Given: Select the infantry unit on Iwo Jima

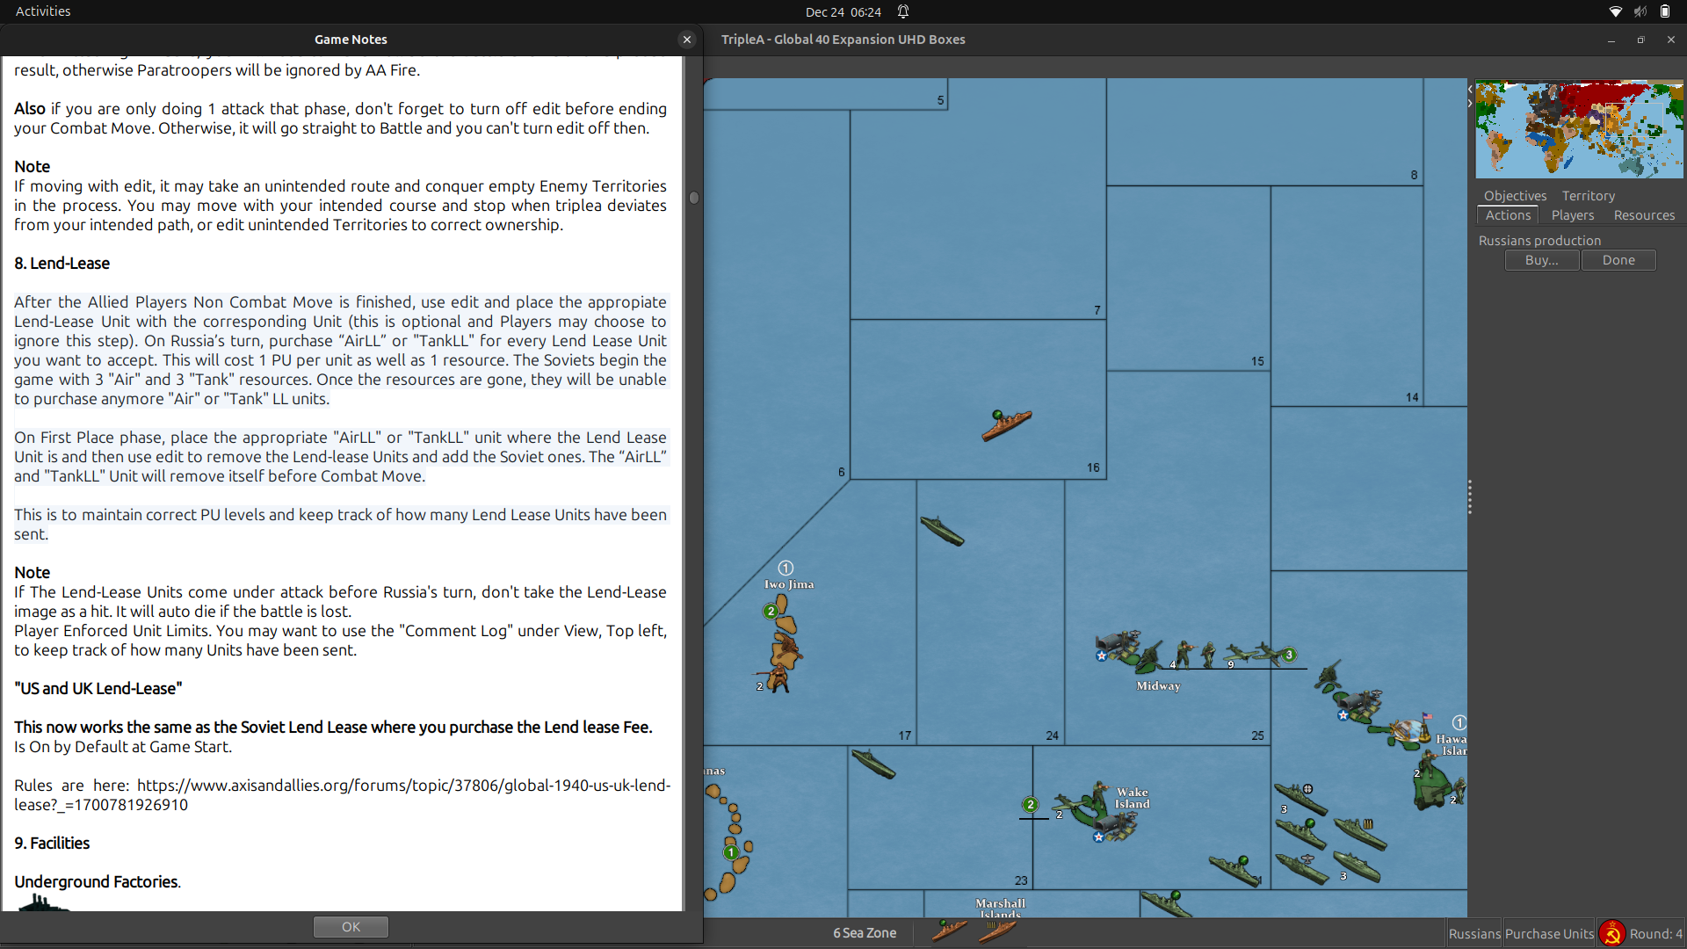Looking at the screenshot, I should [778, 678].
